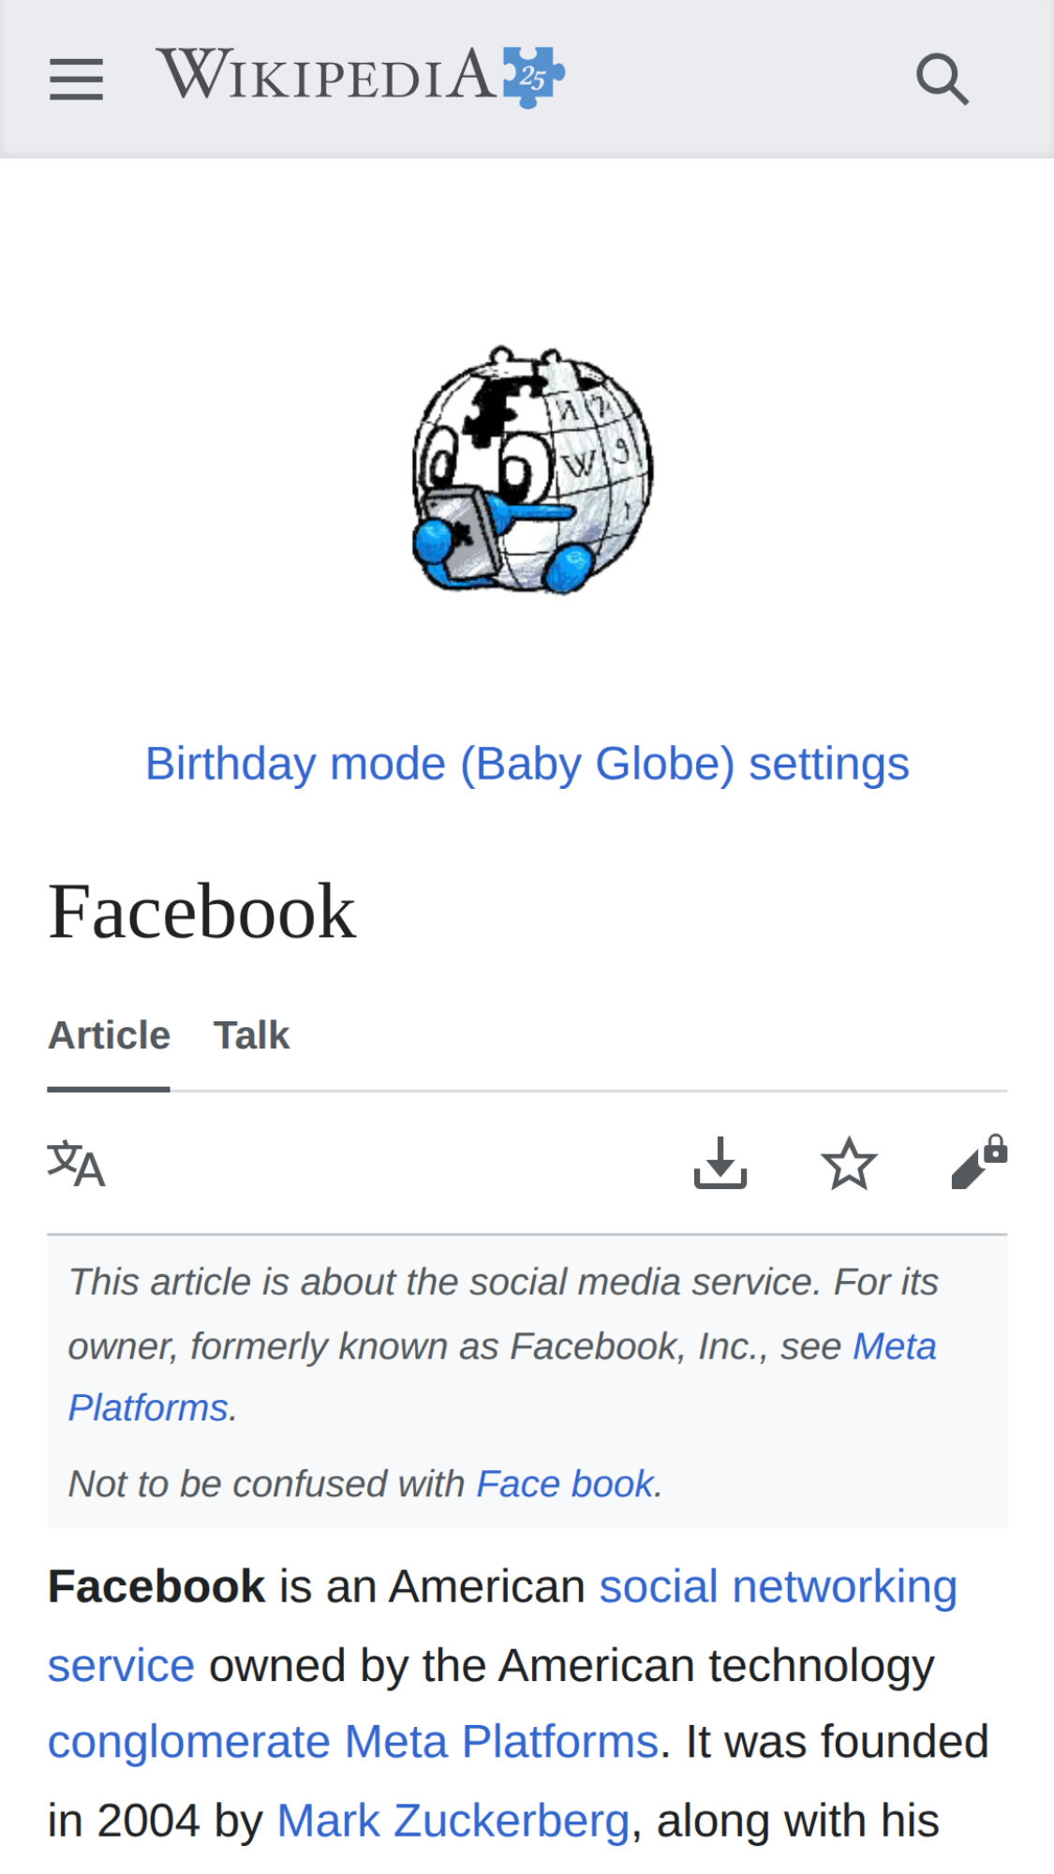Viewport: 1054px width, 1874px height.
Task: Download the article as PDF
Action: coord(720,1164)
